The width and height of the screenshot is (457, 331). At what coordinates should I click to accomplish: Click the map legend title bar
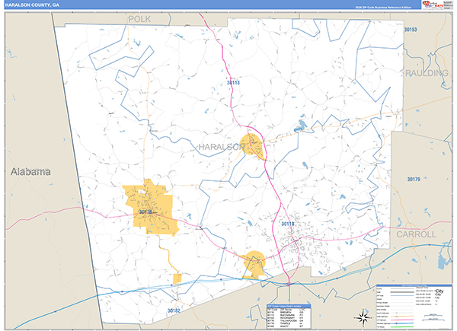414,285
